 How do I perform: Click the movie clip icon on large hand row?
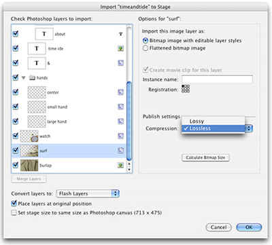coord(120,121)
